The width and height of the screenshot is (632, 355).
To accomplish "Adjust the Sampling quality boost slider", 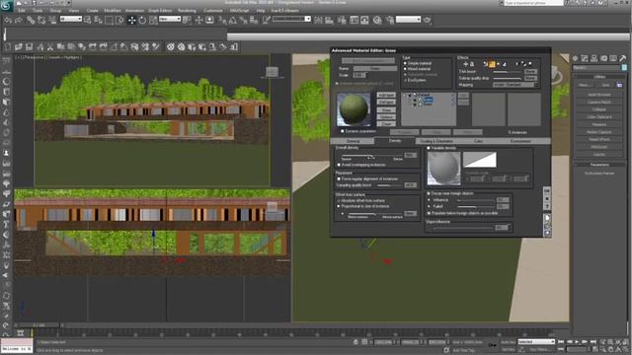I will [x=389, y=185].
